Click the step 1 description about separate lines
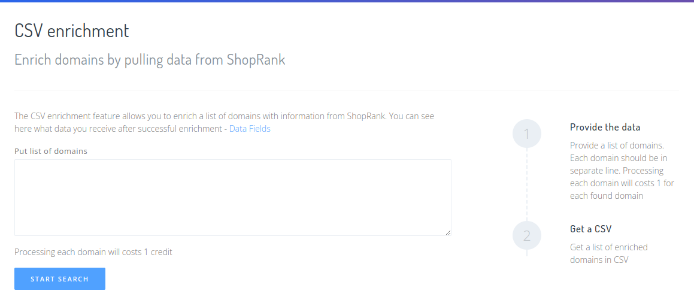 [x=622, y=171]
